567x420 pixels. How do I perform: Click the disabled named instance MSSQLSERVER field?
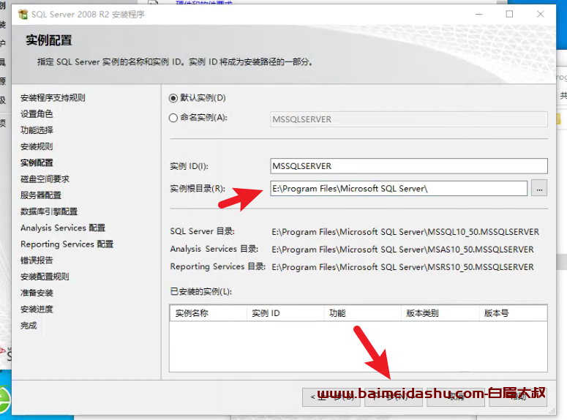click(409, 119)
